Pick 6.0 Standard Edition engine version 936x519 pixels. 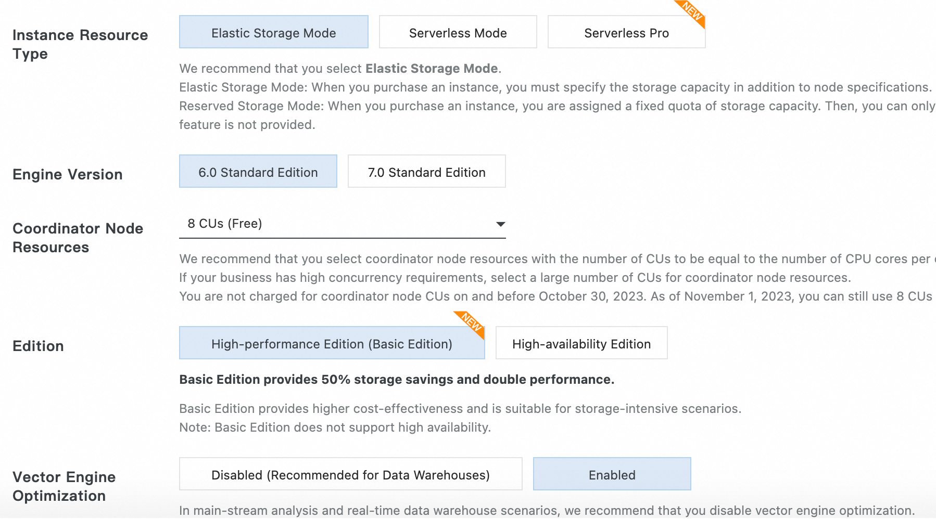pos(258,172)
